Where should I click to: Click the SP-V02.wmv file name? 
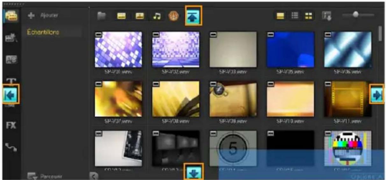point(175,72)
